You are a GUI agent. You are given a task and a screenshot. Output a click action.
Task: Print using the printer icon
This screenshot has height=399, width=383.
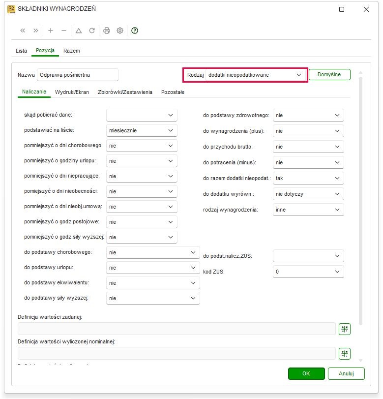107,31
